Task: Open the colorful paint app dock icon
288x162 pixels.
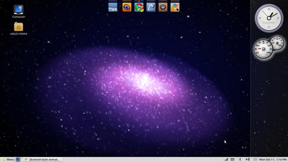Action: tap(175, 7)
